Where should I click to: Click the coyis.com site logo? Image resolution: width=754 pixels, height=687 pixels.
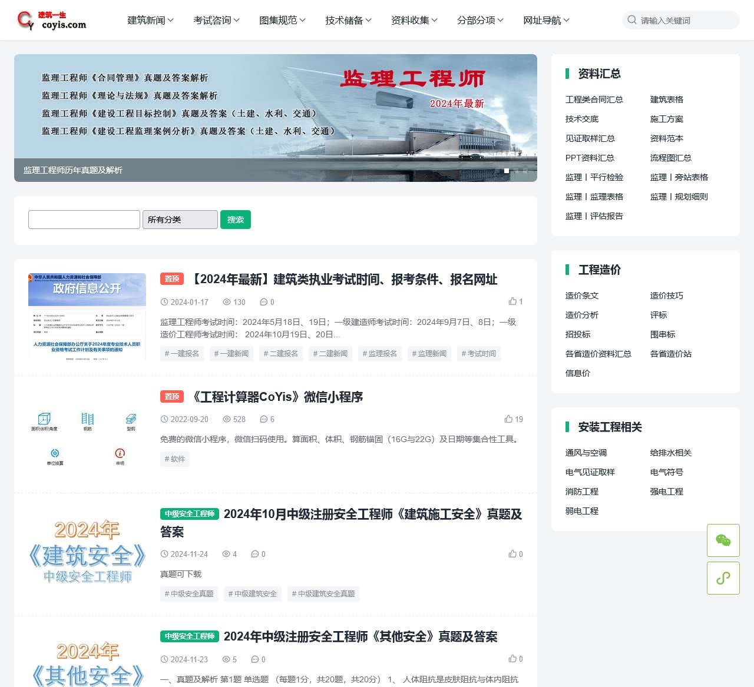(52, 20)
